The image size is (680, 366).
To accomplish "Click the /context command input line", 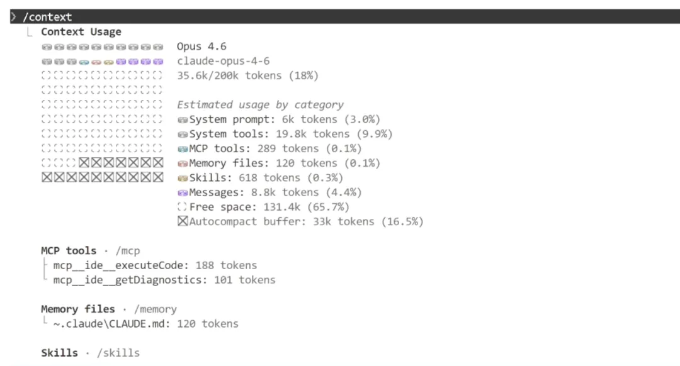I will click(345, 16).
